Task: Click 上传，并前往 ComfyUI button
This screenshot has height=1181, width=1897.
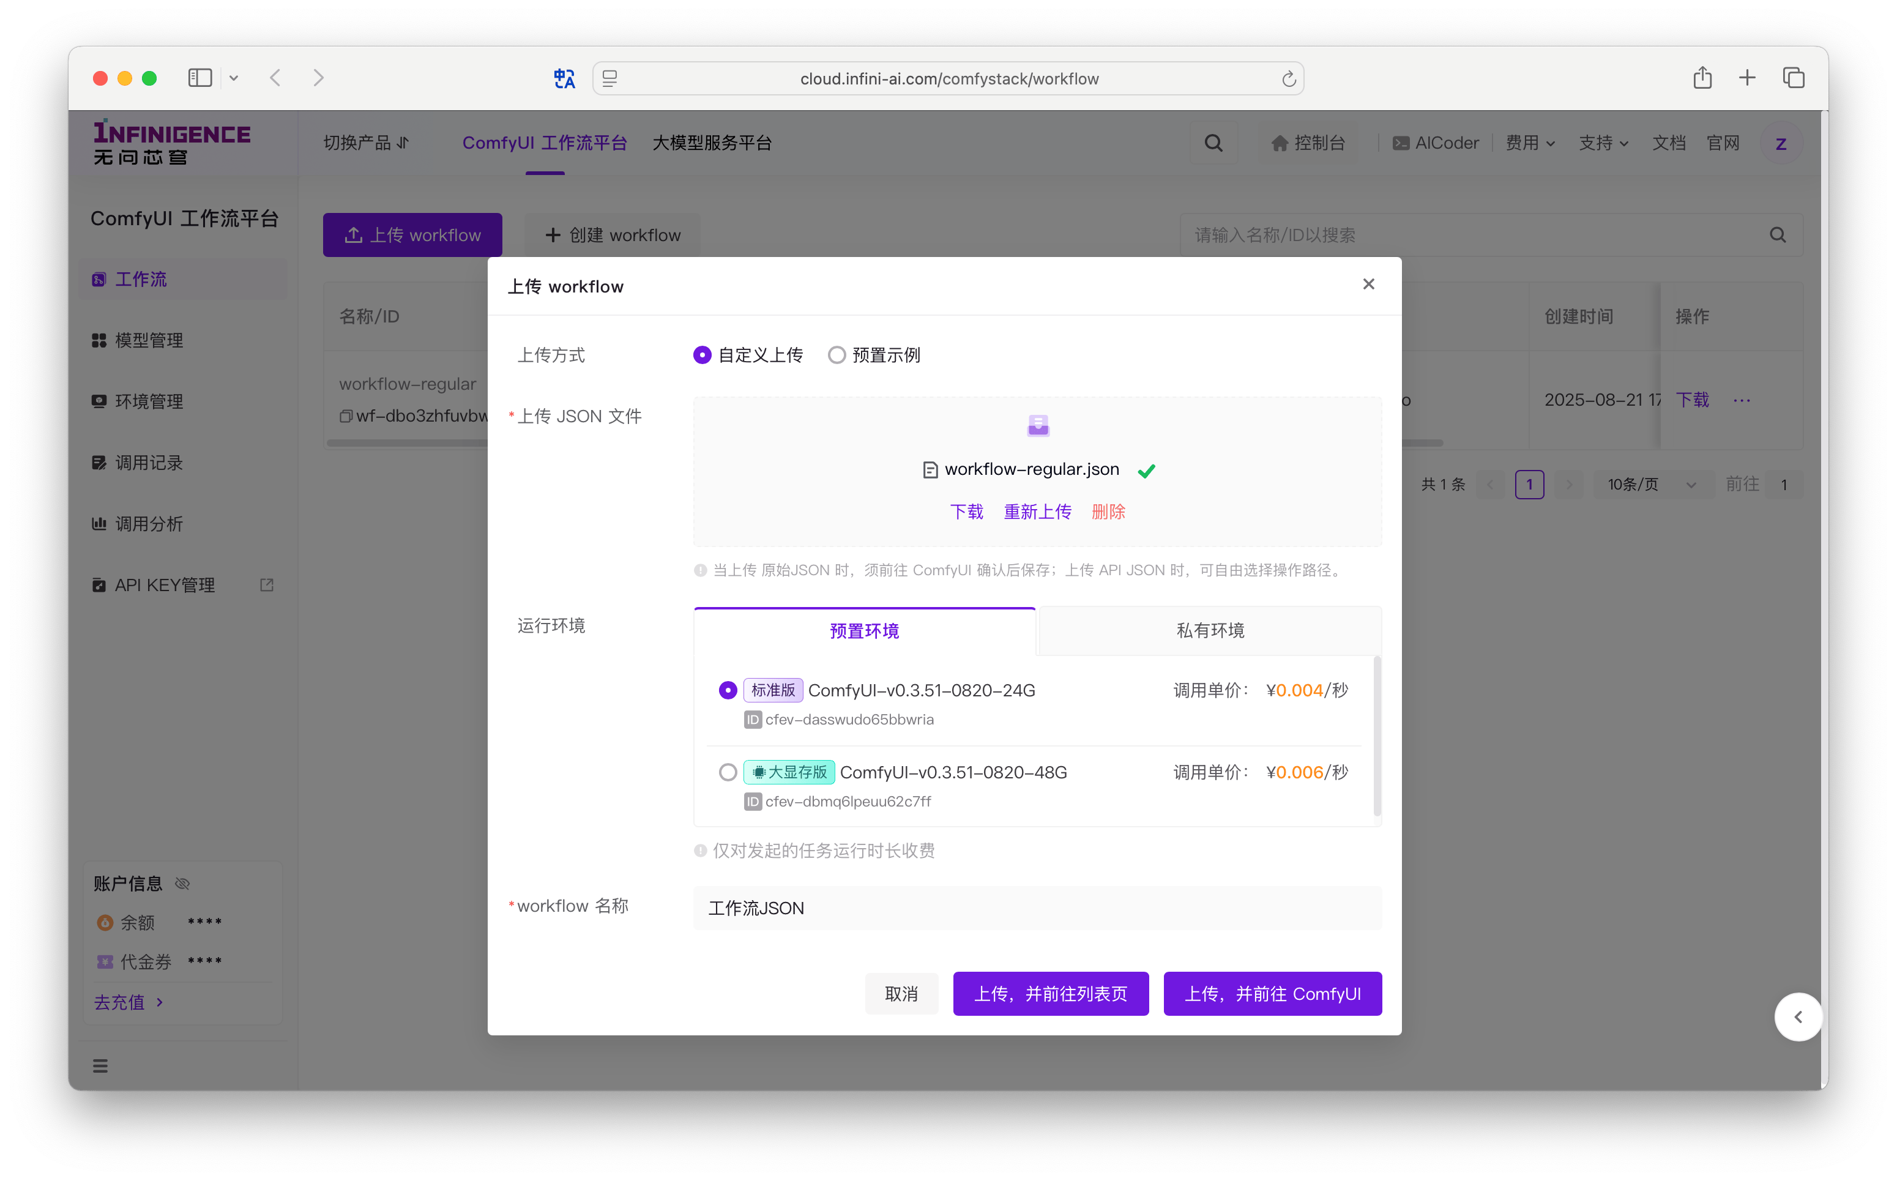Action: point(1272,994)
